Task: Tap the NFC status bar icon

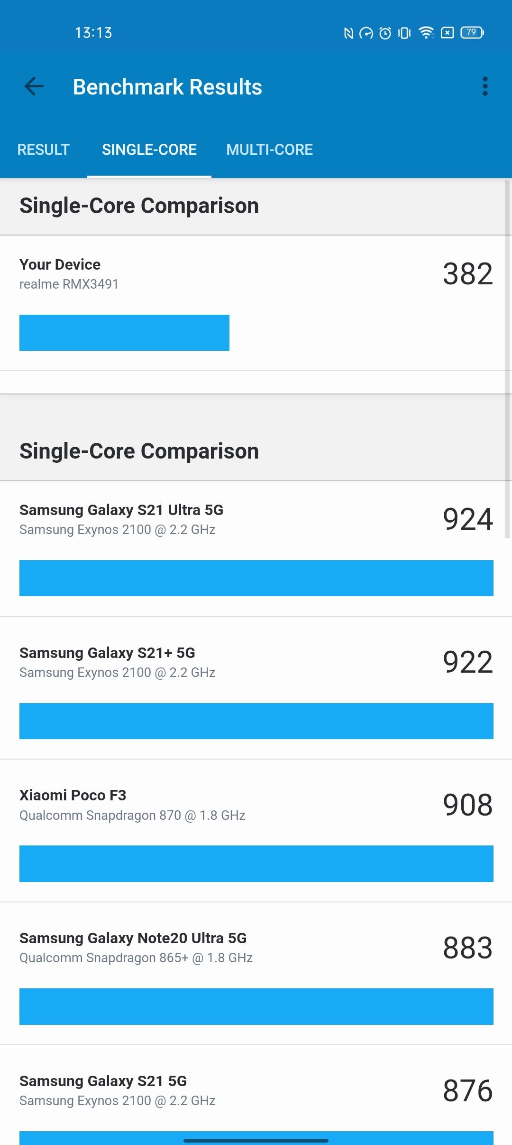Action: coord(348,33)
